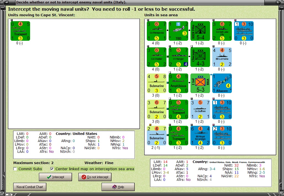Select the CA Pensacola cruiser counter
The height and width of the screenshot is (196, 284).
click(156, 31)
